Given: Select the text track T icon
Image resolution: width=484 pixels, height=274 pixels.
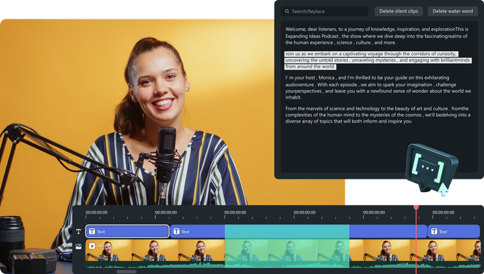Looking at the screenshot, I should coord(78,231).
